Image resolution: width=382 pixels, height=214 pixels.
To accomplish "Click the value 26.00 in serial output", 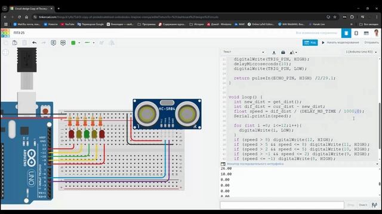I will [x=226, y=168].
